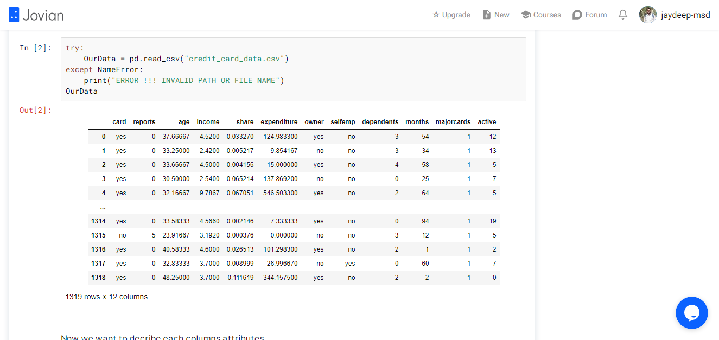719x340 pixels.
Task: Click share value 0.111619
Action: (x=240, y=278)
